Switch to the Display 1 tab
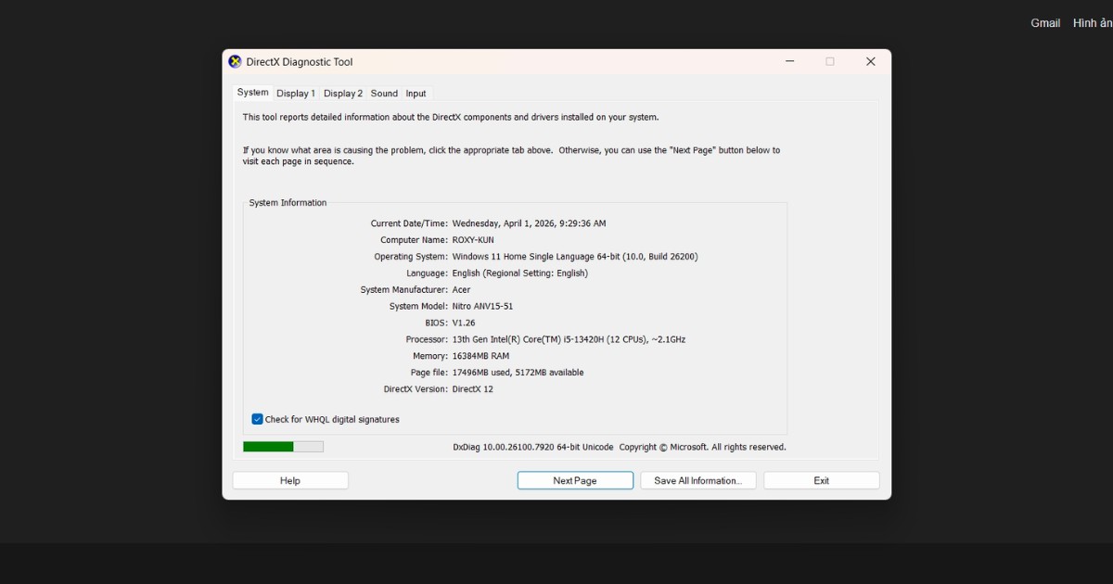1113x584 pixels. pyautogui.click(x=296, y=94)
